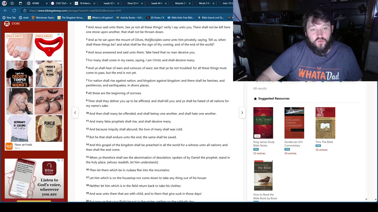Close the CULT Defin tab
Screen dimensions: 378x212
(71, 4)
